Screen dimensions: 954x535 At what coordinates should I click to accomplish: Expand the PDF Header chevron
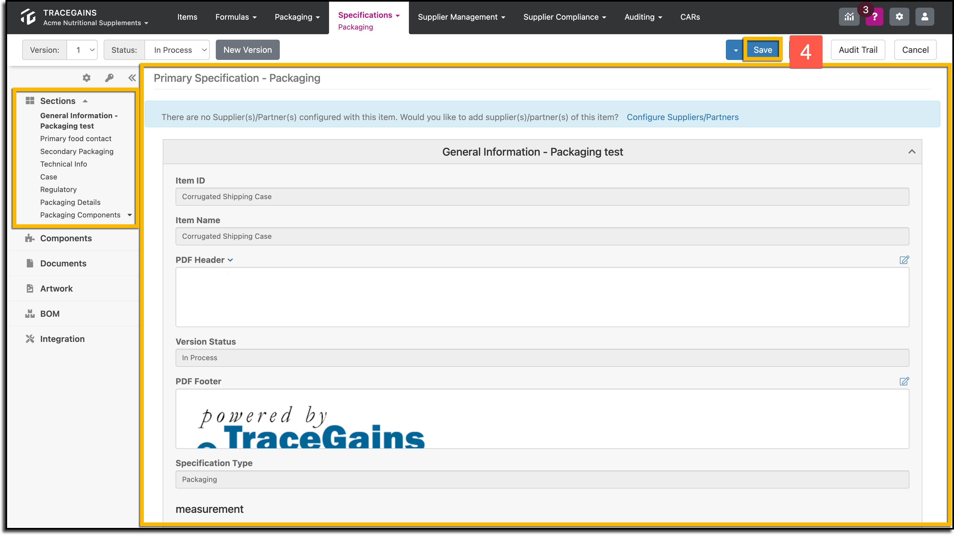[230, 260]
